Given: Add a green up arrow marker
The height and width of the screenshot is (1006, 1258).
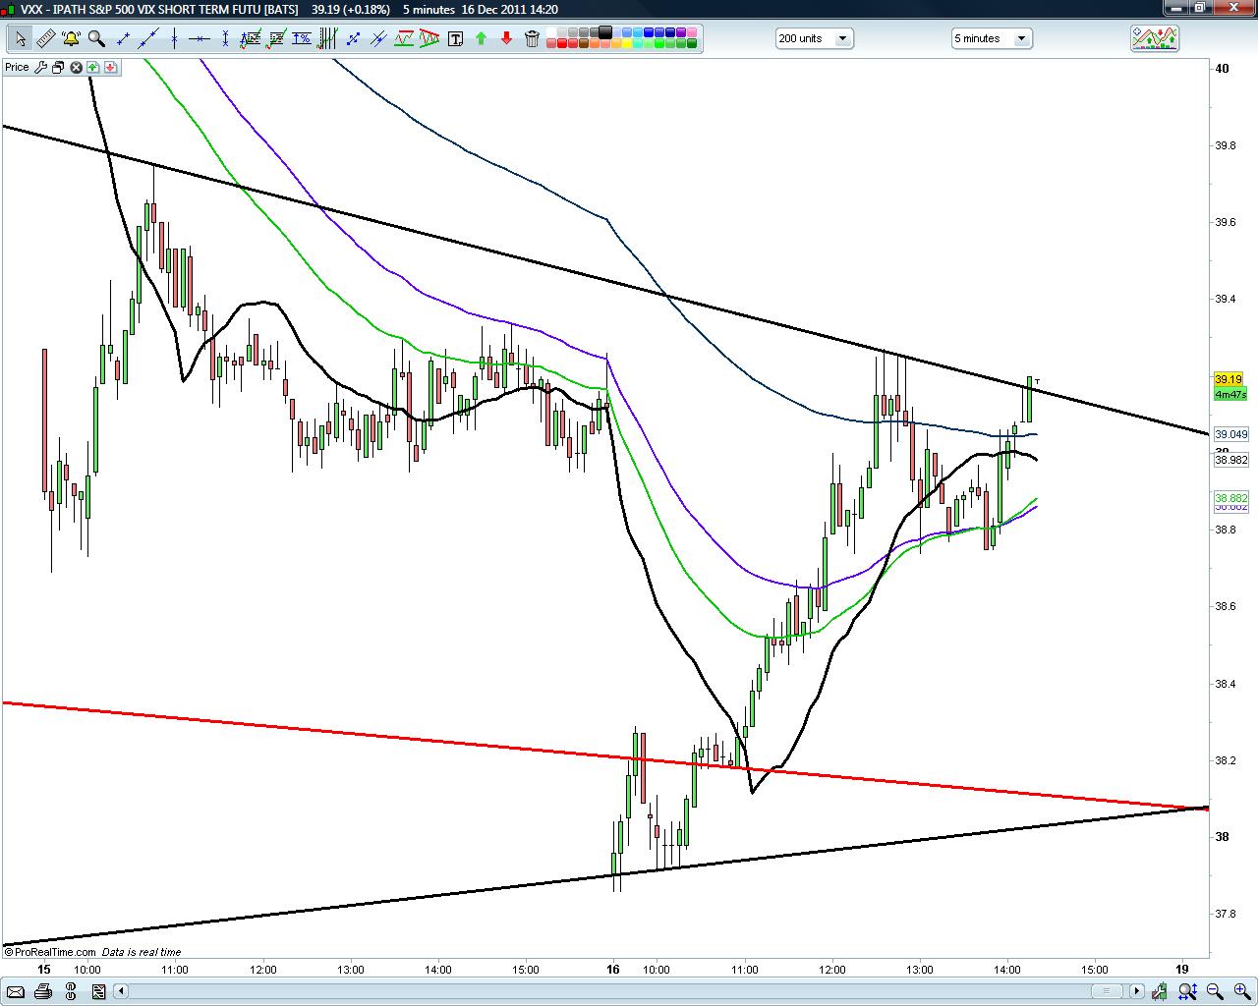Looking at the screenshot, I should point(481,39).
